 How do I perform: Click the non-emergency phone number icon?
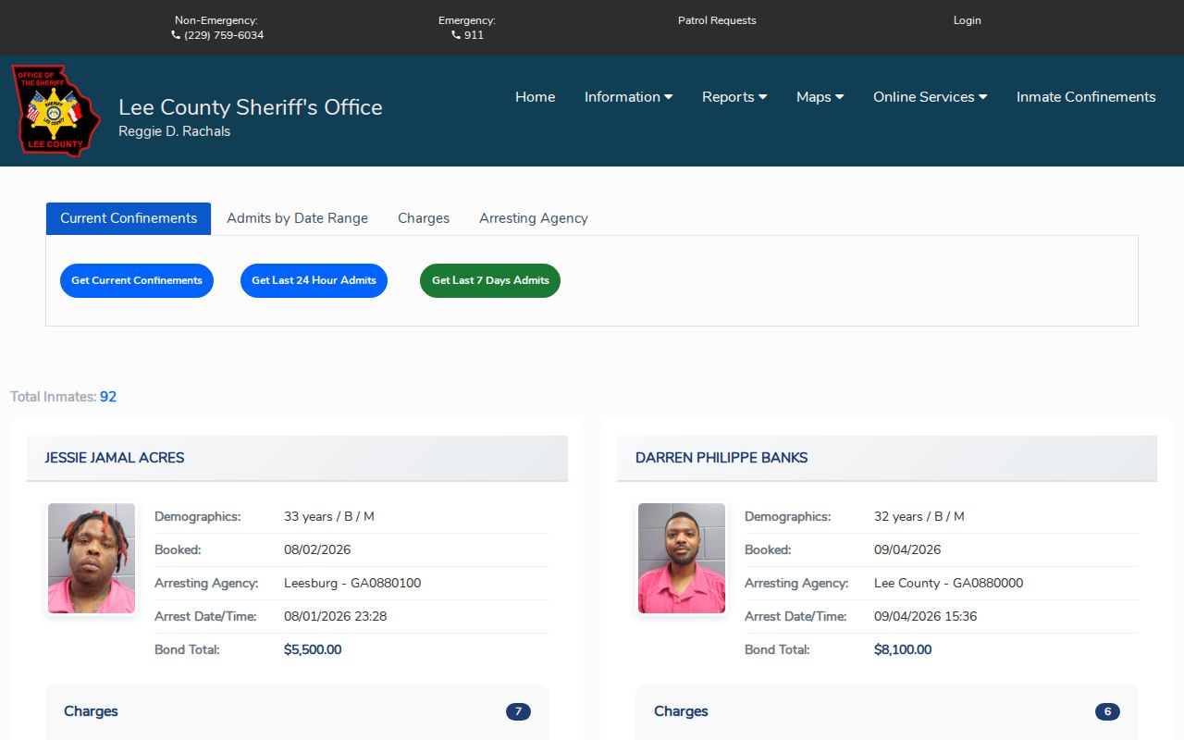(176, 35)
